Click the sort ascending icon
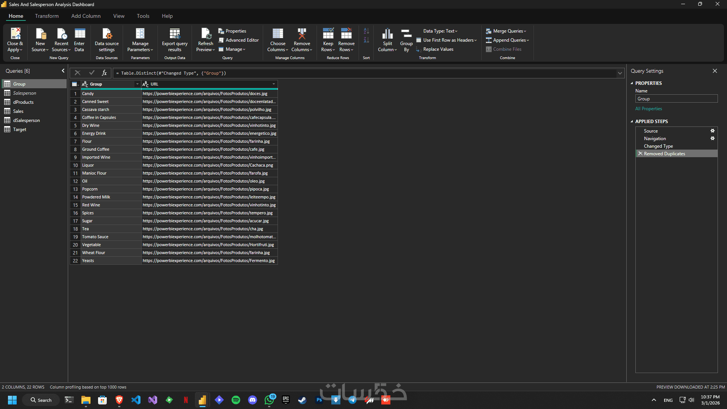Image resolution: width=727 pixels, height=409 pixels. click(366, 31)
